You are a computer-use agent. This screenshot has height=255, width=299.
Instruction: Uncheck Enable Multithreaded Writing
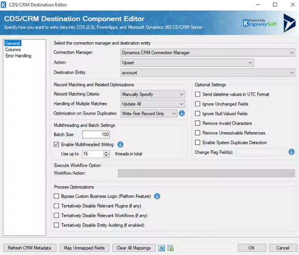56,145
